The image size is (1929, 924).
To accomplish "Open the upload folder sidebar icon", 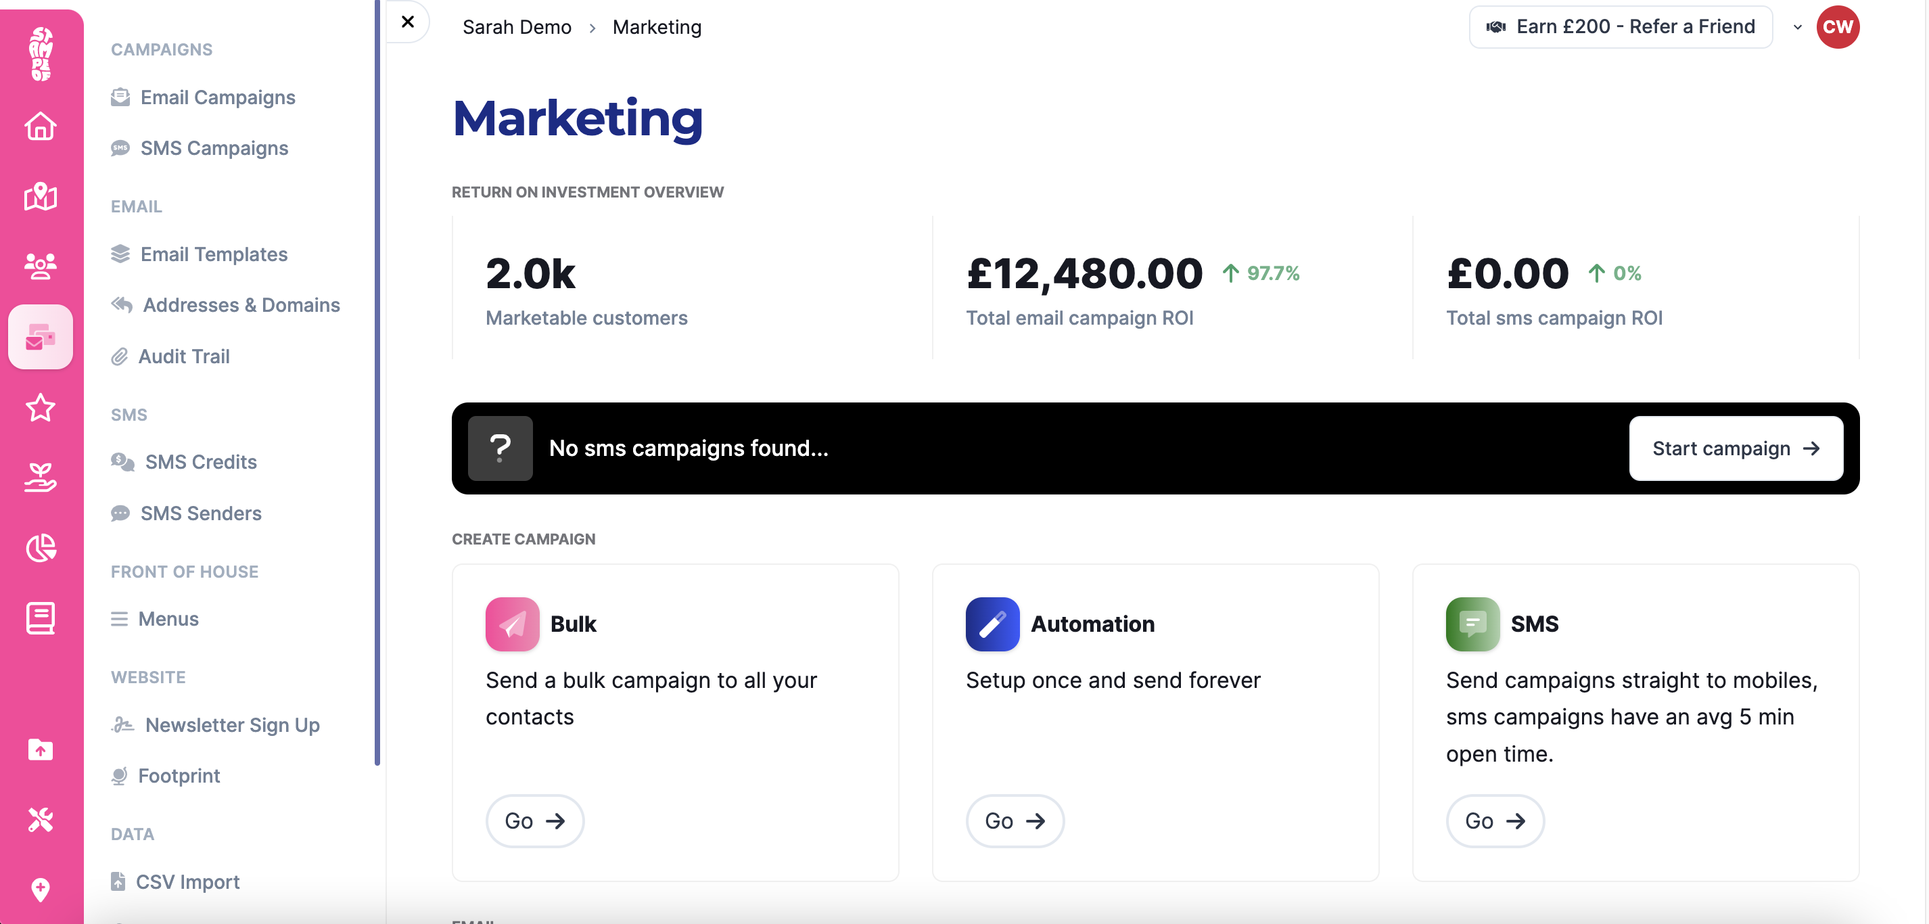I will point(41,749).
